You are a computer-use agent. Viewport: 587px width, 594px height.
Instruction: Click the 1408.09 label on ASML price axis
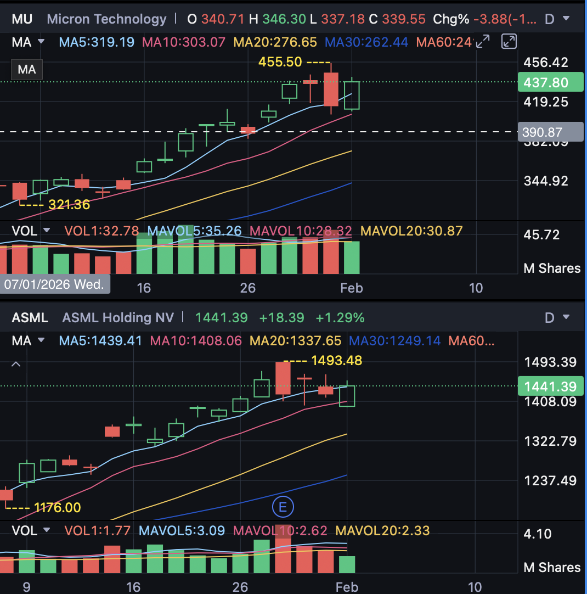[x=550, y=401]
